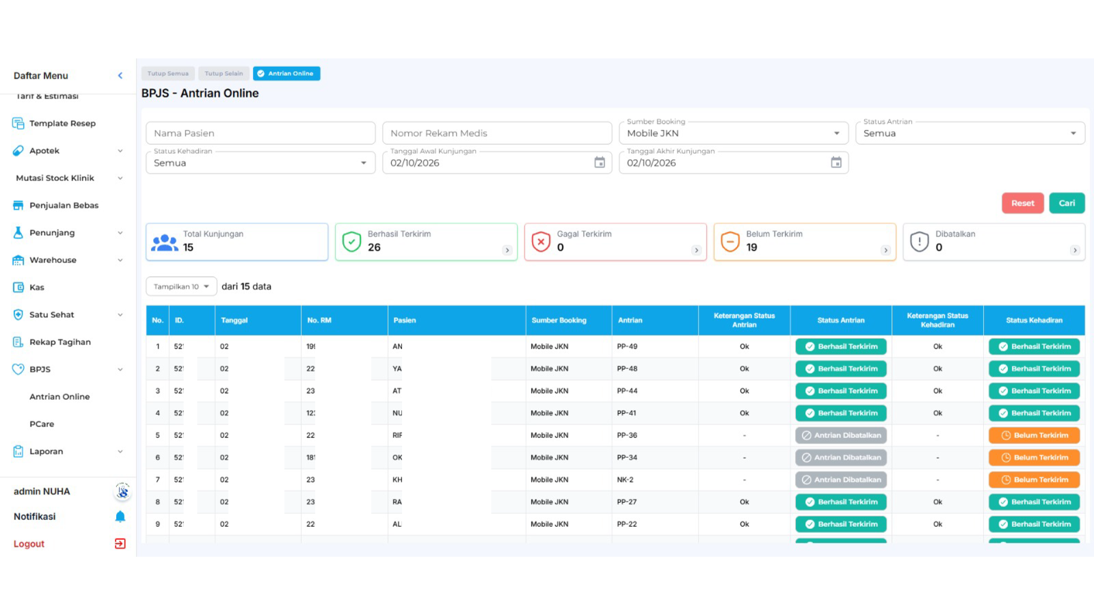Click the Penunjang flask icon

tap(18, 233)
